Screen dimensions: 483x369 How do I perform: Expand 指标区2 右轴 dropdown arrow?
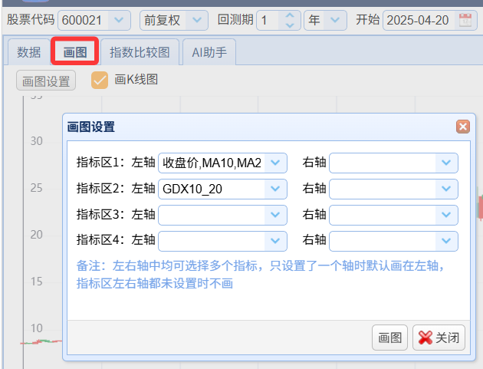446,189
